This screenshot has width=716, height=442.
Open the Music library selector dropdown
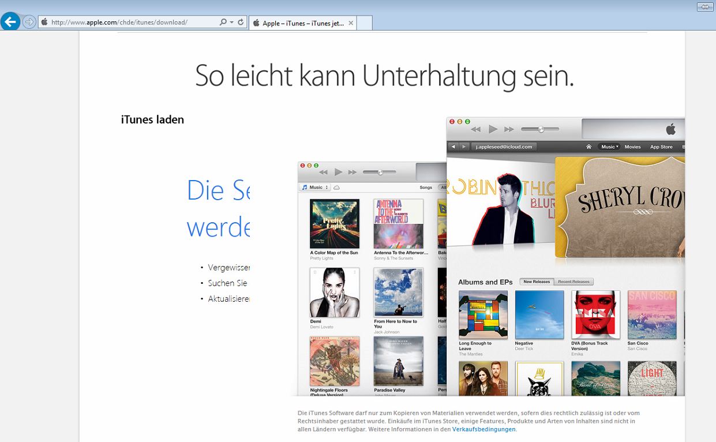tap(315, 187)
